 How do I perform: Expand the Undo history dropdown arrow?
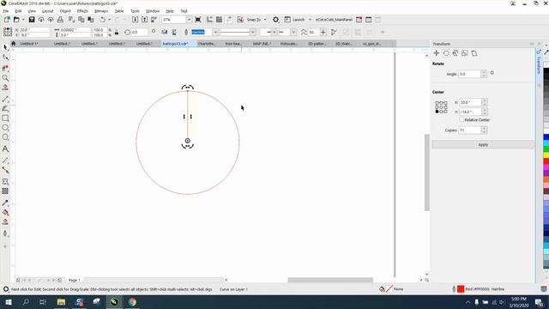click(109, 20)
